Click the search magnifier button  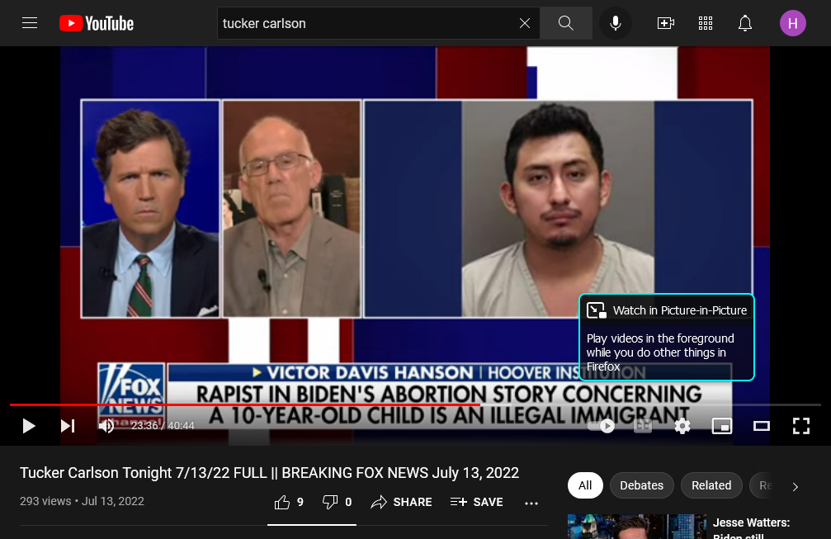566,23
